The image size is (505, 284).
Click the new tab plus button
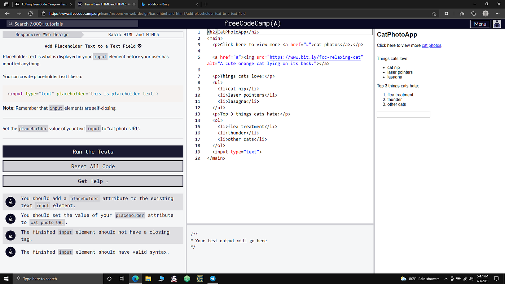point(206,4)
